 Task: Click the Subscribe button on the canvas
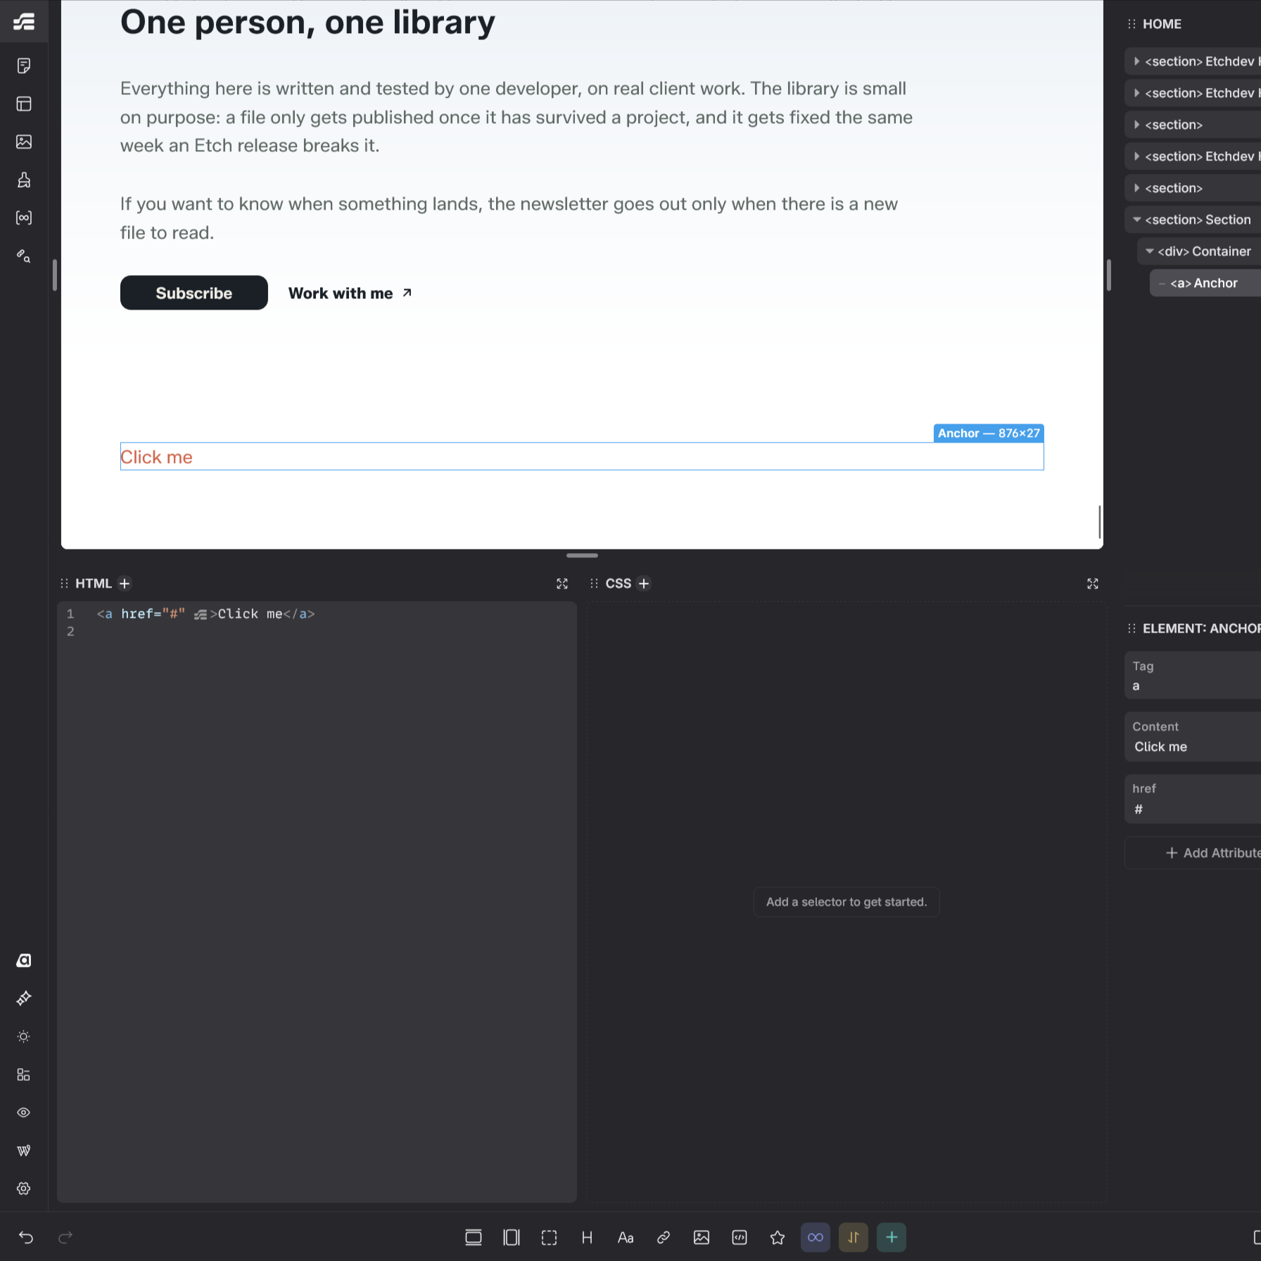[x=194, y=293]
